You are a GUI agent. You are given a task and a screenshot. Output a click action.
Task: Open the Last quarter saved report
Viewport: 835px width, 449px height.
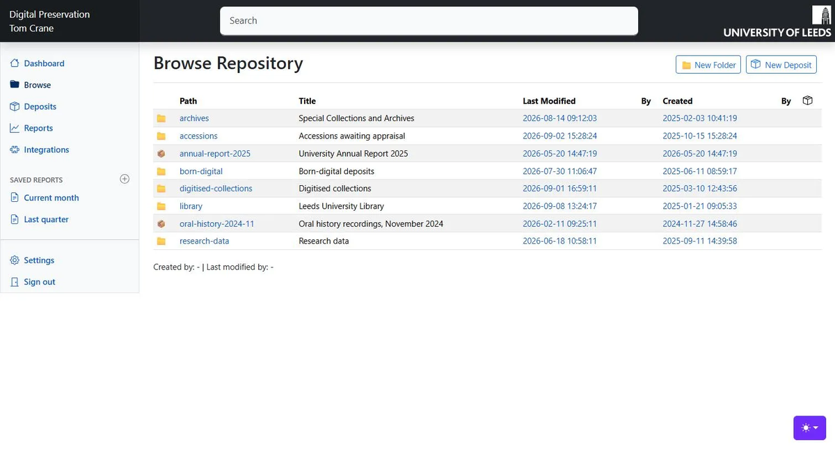47,219
